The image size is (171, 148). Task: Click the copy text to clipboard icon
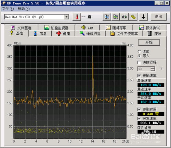click(x=107, y=17)
